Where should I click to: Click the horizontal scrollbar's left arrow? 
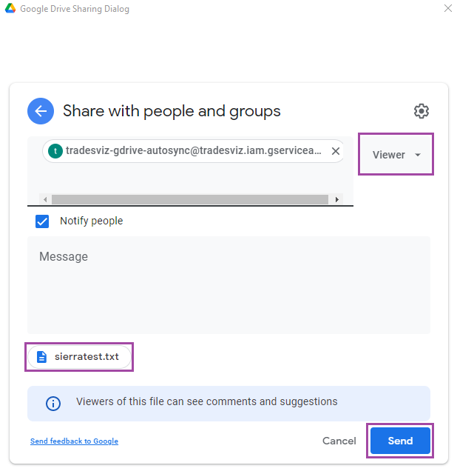45,199
